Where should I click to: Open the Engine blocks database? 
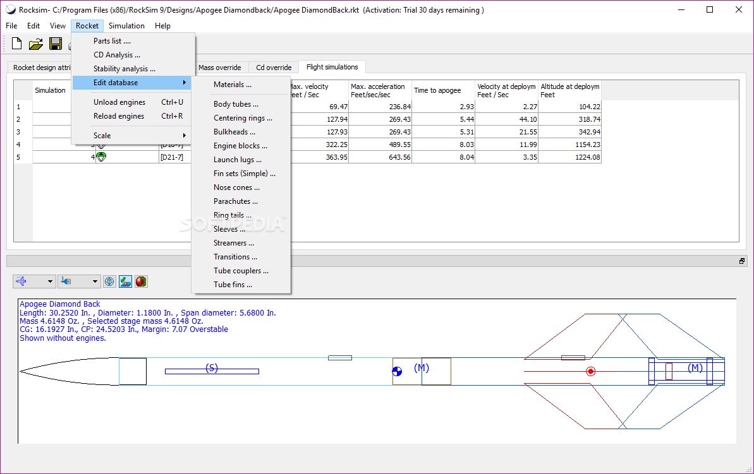click(241, 146)
